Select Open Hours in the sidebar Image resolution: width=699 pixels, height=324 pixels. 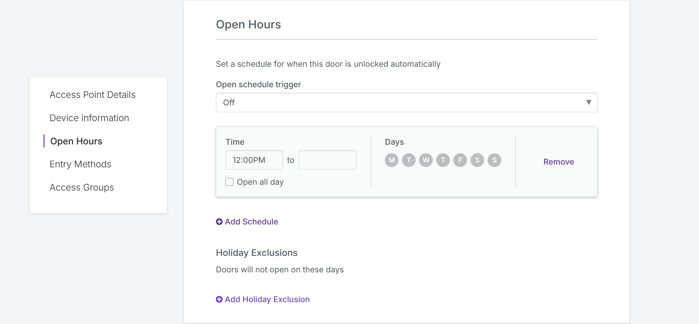[76, 141]
